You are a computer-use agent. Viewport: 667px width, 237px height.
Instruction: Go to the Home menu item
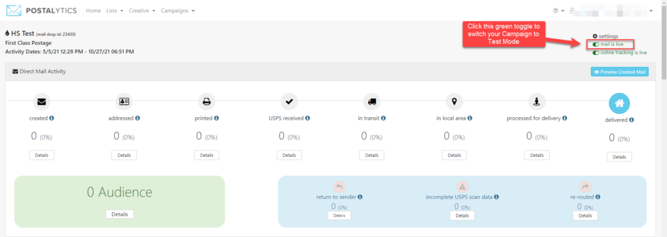pos(93,10)
